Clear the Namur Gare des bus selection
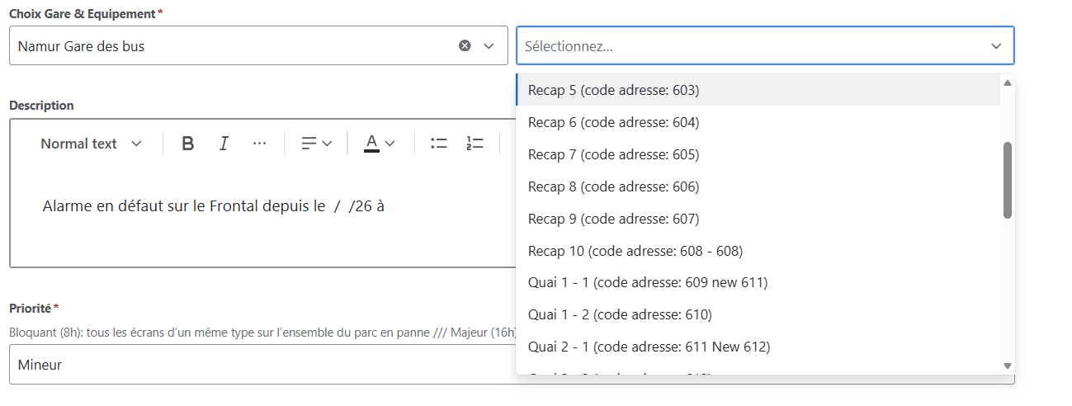The height and width of the screenshot is (406, 1072). 465,45
